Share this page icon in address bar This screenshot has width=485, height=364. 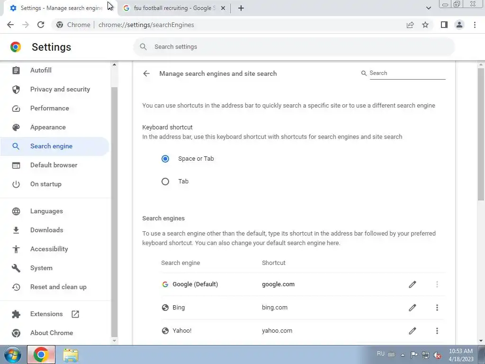pyautogui.click(x=410, y=25)
